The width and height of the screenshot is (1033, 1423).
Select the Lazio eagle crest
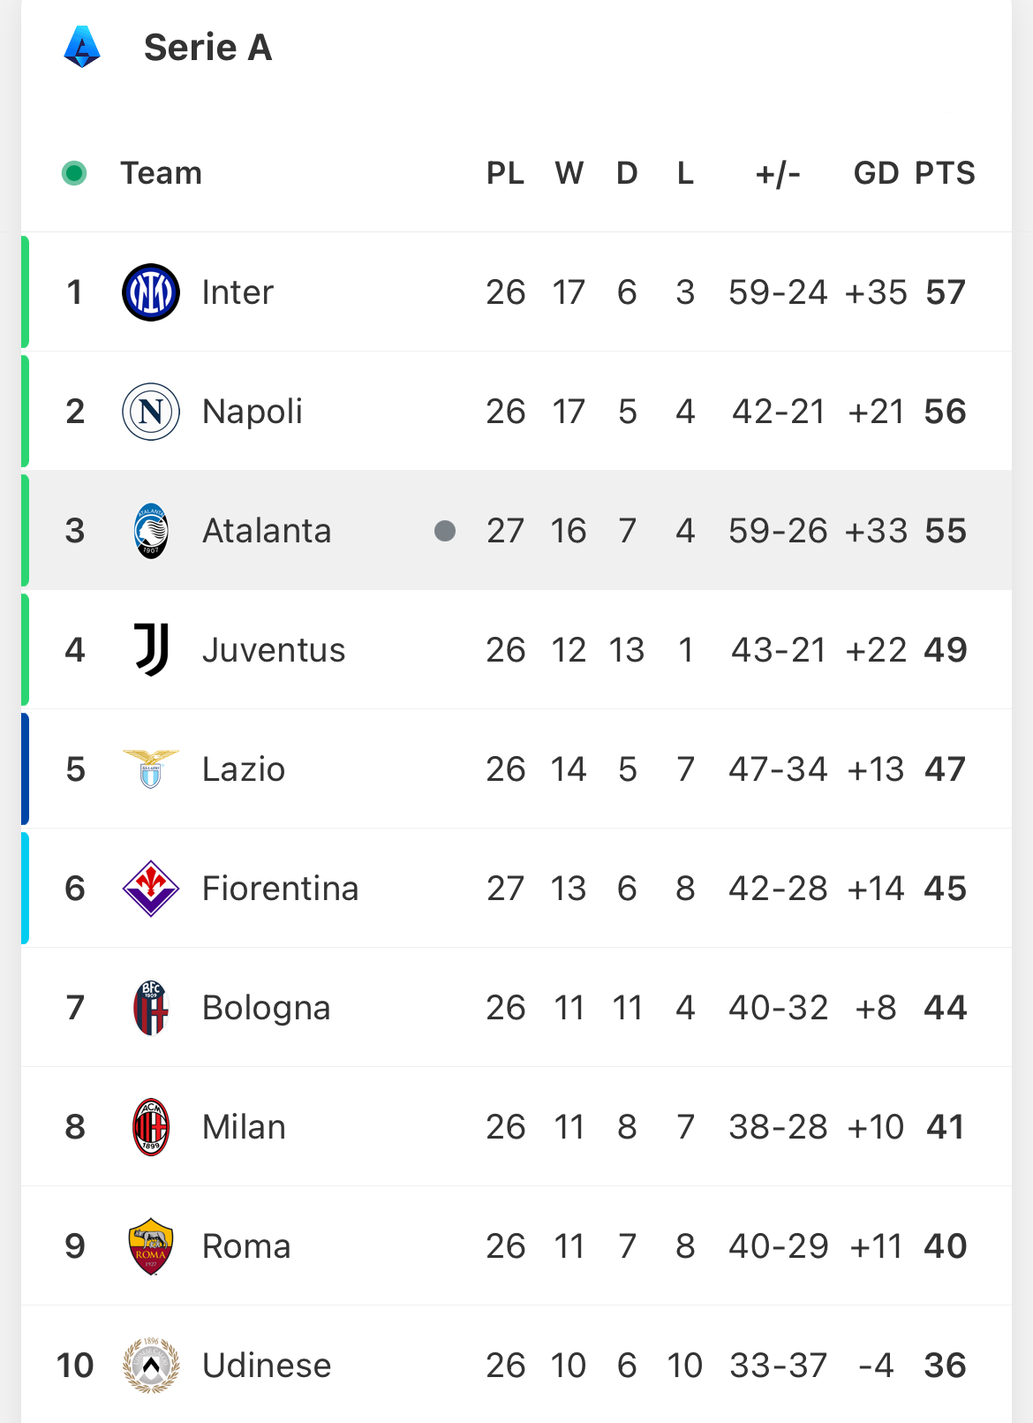[151, 769]
